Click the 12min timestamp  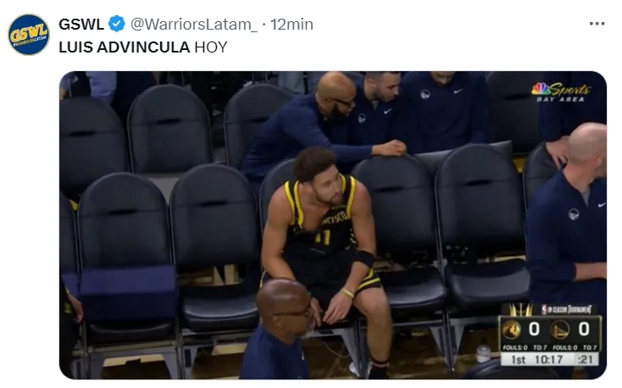click(292, 25)
